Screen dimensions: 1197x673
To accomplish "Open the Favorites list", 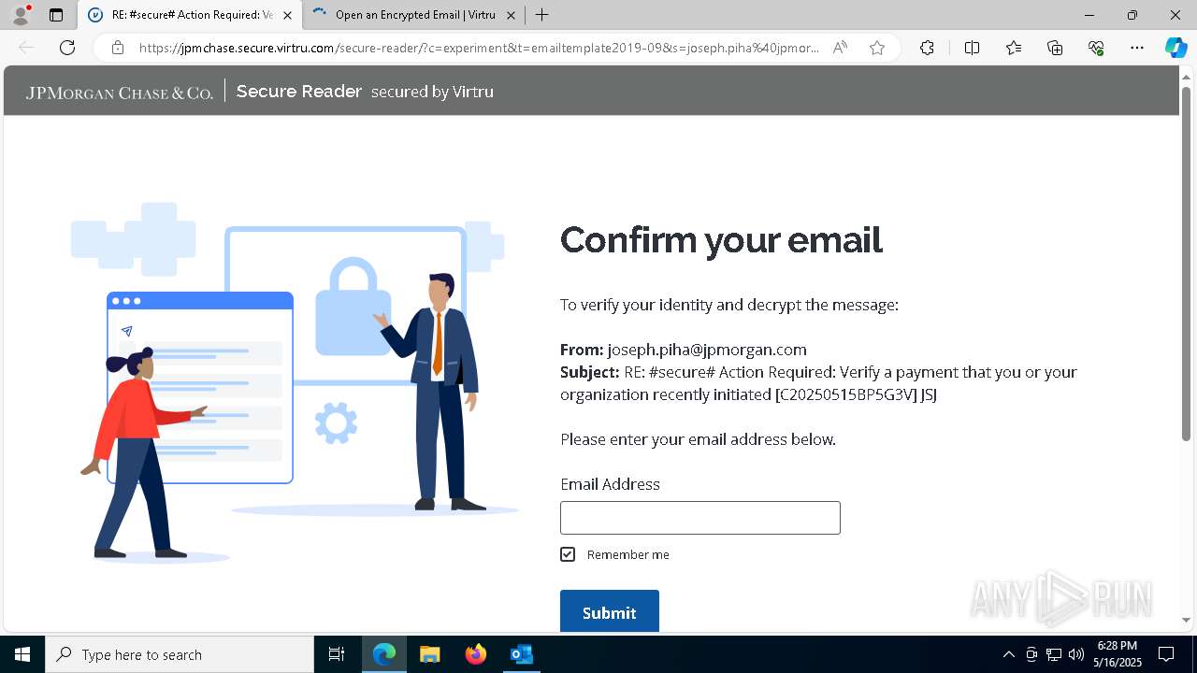I will pos(1014,48).
